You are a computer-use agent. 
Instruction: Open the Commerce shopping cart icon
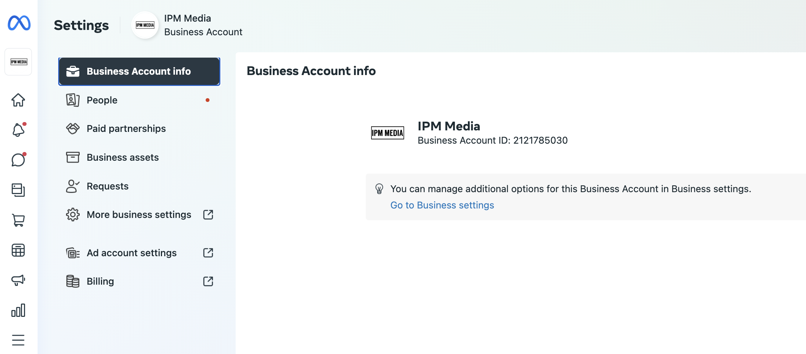point(18,220)
